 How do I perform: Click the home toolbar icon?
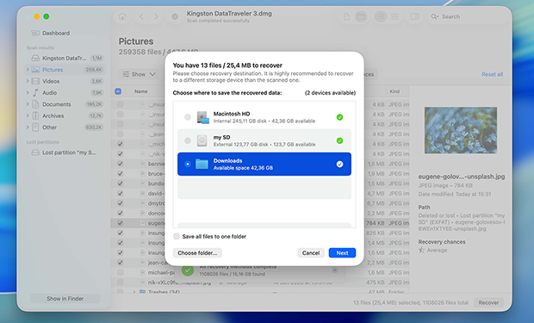[x=122, y=16]
